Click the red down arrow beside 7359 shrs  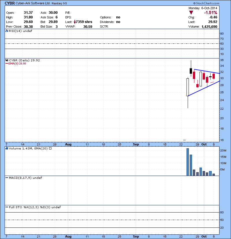point(74,22)
